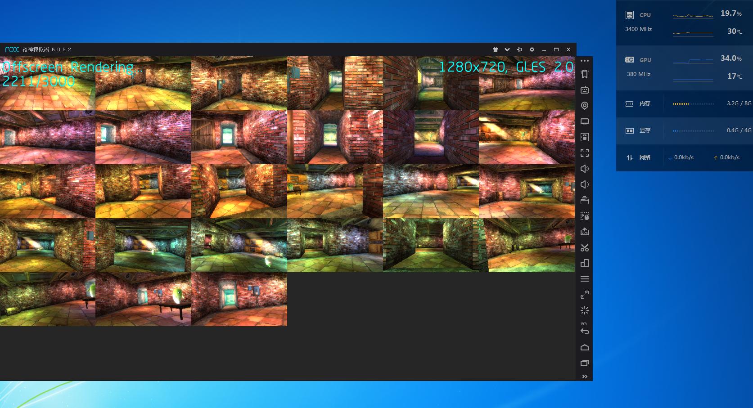Open multi-instance manager blocks icon
Screen dimensions: 753x408
click(584, 263)
